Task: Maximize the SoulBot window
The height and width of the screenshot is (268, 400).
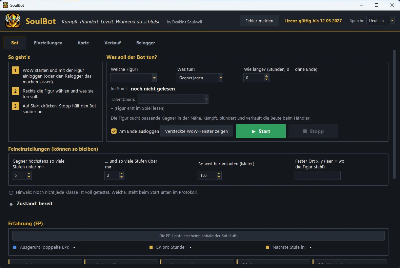Action: [x=377, y=5]
